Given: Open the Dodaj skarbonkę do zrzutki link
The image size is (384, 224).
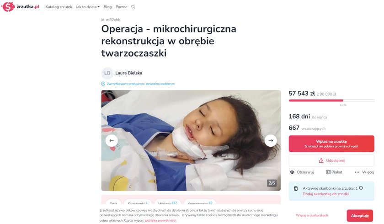Looking at the screenshot, I should coord(325,194).
